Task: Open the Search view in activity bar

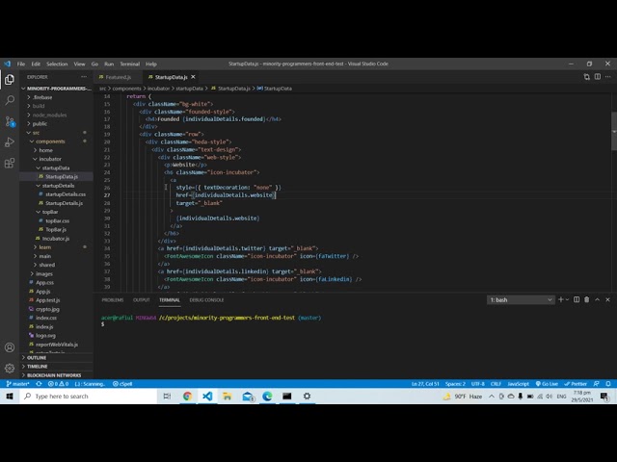Action: pyautogui.click(x=10, y=100)
